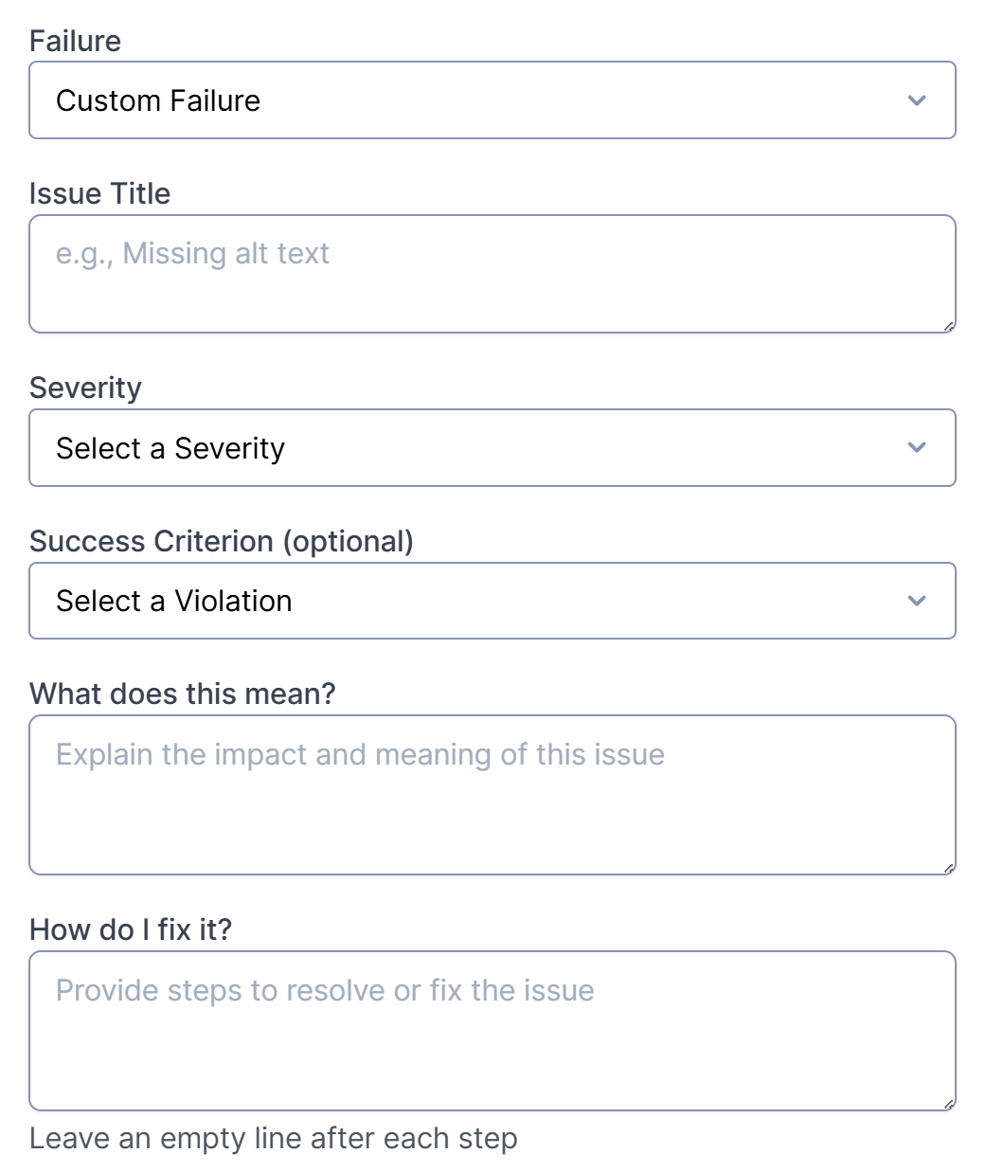Click the Severity label
This screenshot has width=986, height=1172.
pos(85,387)
